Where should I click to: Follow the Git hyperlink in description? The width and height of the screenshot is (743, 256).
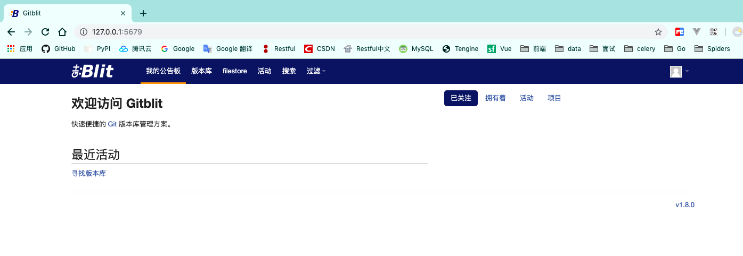point(112,124)
